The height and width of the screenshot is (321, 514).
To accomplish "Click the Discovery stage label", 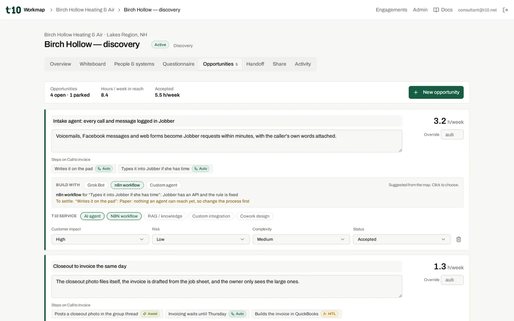I will (x=183, y=45).
